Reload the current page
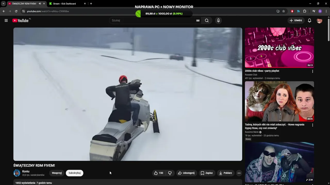The height and width of the screenshot is (185, 330). point(16,11)
